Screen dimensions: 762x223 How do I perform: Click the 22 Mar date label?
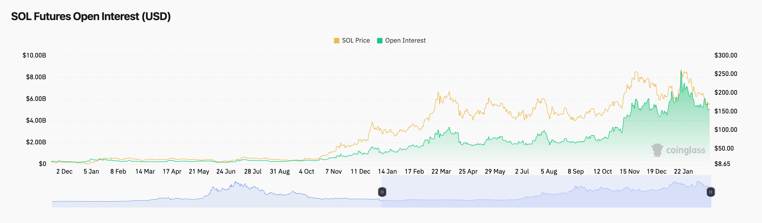tap(441, 171)
